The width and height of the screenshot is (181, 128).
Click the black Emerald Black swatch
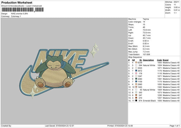coord(136,101)
